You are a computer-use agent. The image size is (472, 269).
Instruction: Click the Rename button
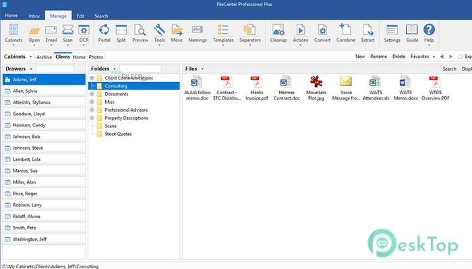378,56
